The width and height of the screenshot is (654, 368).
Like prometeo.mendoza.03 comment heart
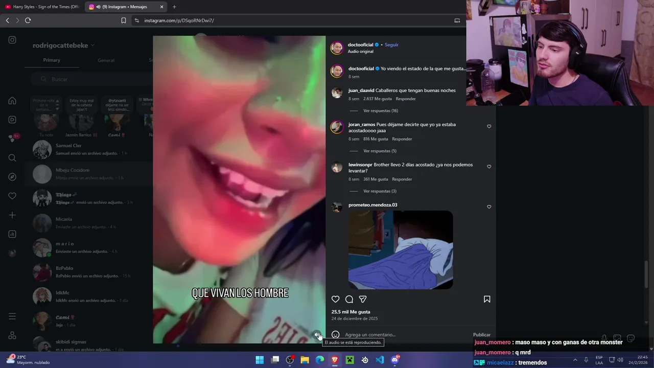(489, 207)
